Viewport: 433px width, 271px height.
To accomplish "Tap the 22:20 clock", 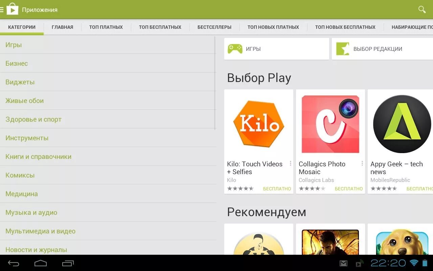I will pos(388,263).
